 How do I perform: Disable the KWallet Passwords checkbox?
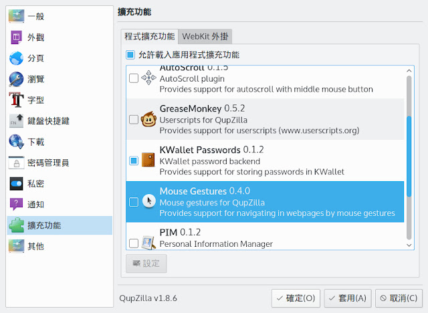click(134, 161)
